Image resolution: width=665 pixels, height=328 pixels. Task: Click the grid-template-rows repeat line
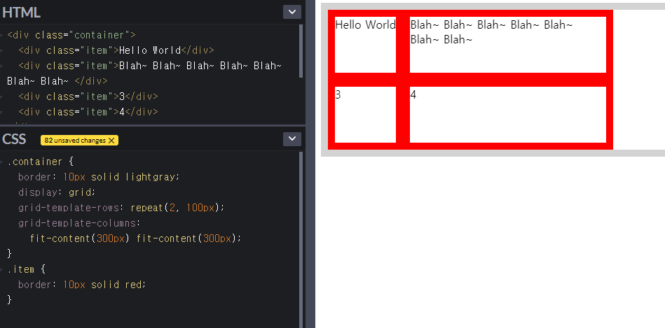point(121,208)
